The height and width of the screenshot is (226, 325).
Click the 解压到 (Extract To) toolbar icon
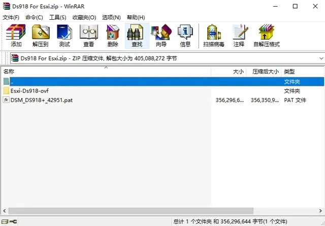[41, 32]
